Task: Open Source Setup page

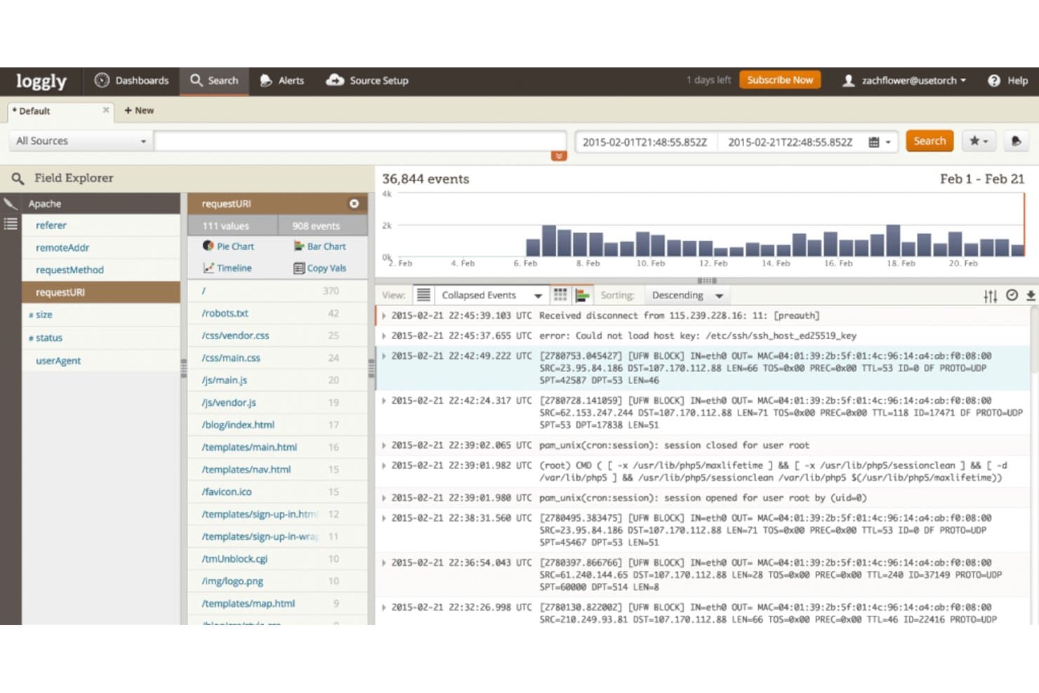Action: (367, 81)
